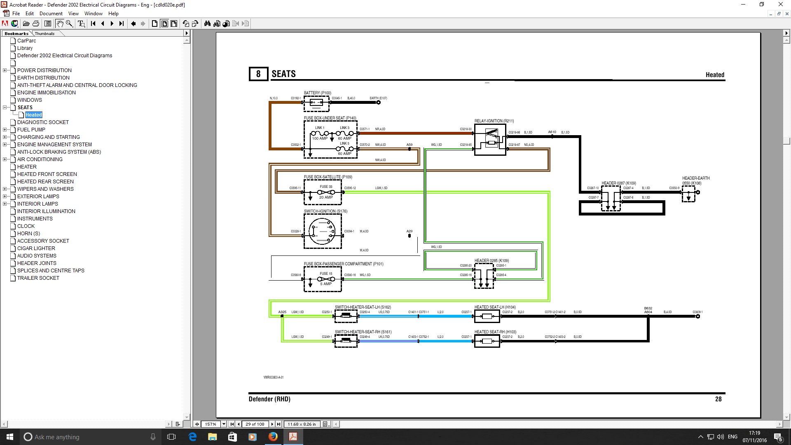791x445 pixels.
Task: Toggle navigation pane from status bar
Action: [x=197, y=424]
